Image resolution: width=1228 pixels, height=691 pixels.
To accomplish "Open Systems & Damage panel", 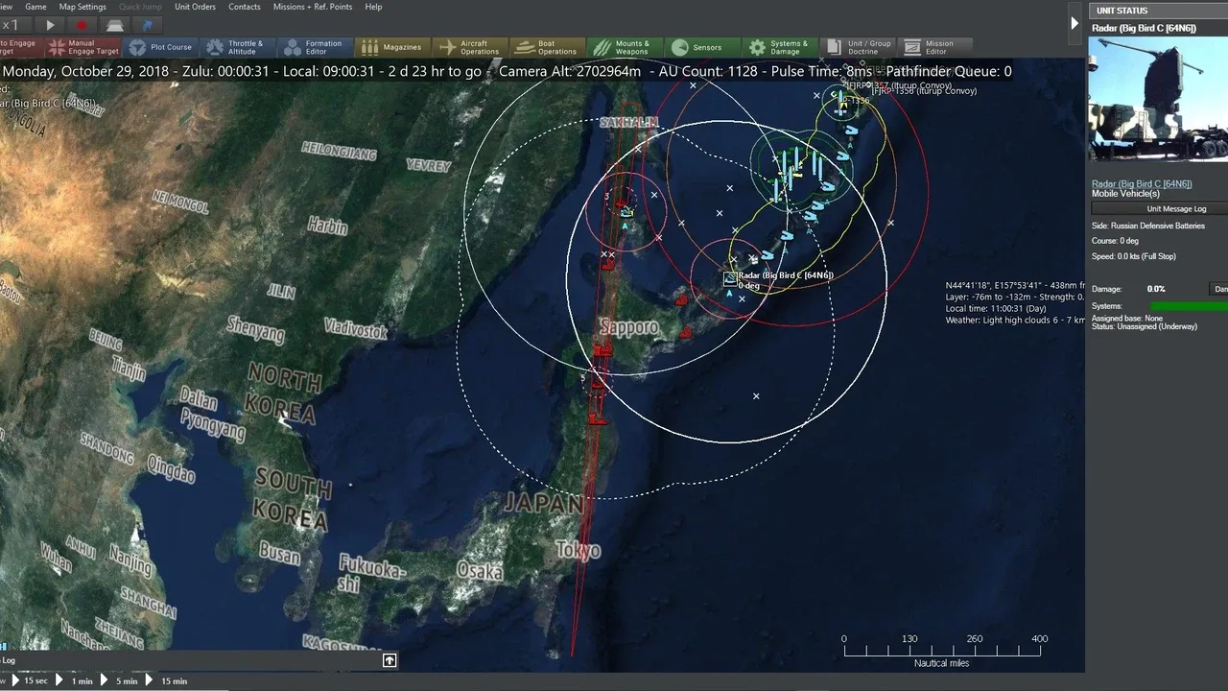I will coord(778,47).
